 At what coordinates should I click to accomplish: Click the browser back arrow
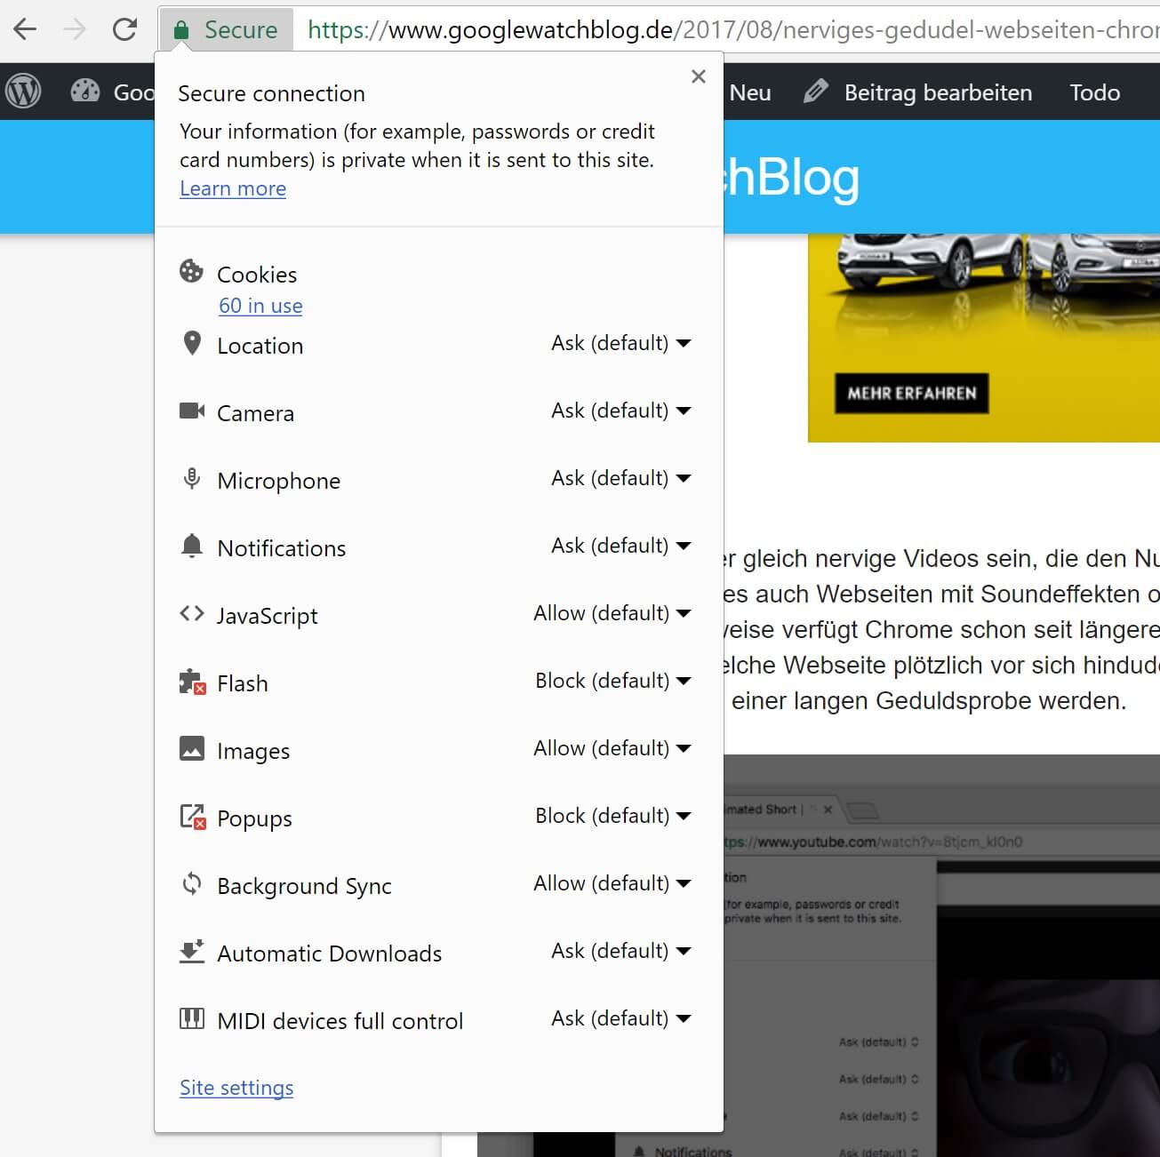[x=25, y=30]
